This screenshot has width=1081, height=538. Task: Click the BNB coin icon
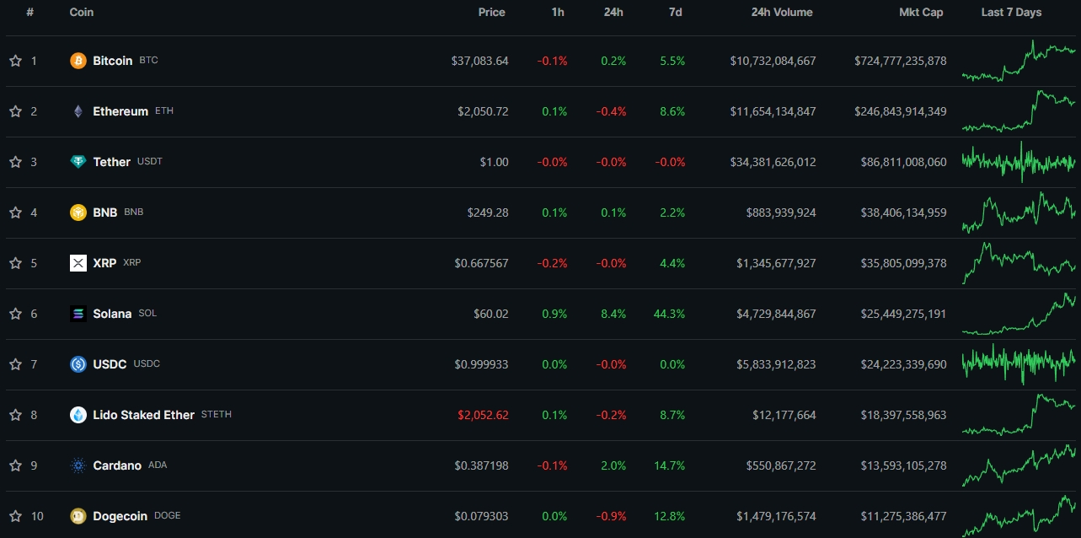(78, 213)
